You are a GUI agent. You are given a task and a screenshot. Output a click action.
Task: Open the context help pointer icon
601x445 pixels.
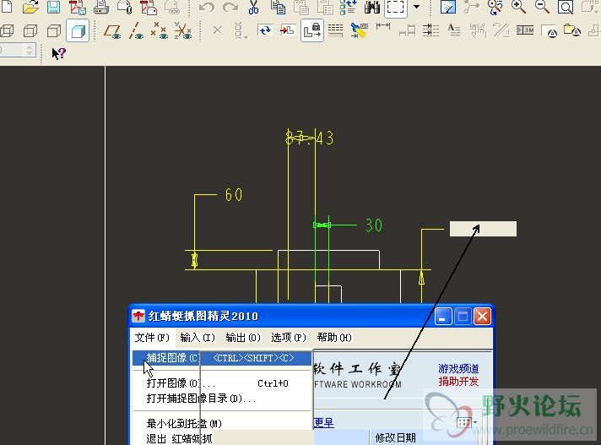(59, 53)
